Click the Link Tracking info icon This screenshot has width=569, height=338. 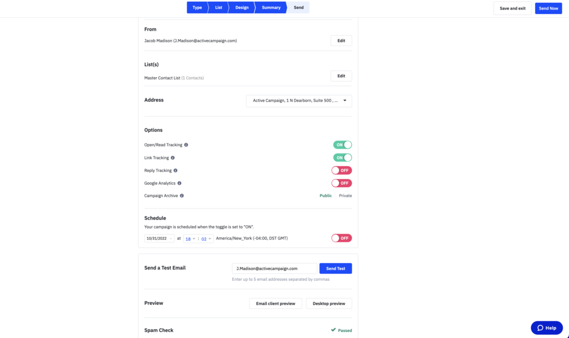point(173,157)
